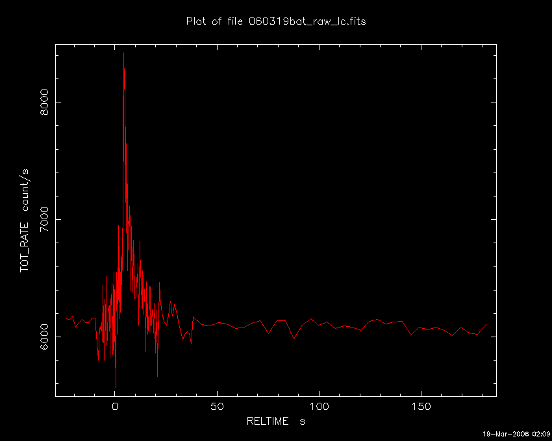Image resolution: width=552 pixels, height=441 pixels.
Task: Click the X-axis tick label 0
Action: pyautogui.click(x=115, y=407)
